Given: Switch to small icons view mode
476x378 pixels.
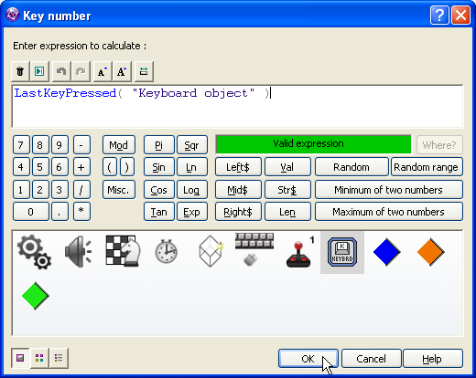Looking at the screenshot, I should coord(39,358).
